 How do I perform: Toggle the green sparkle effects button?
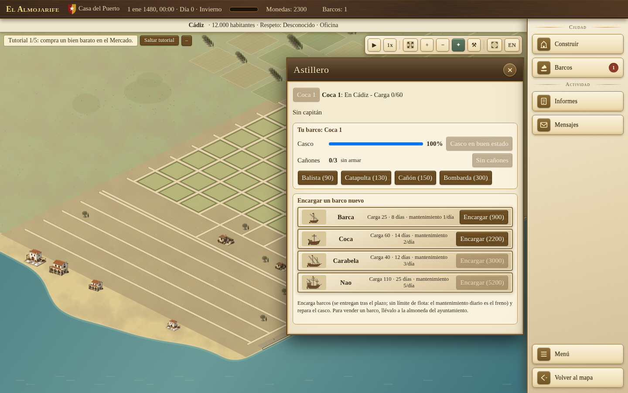click(x=458, y=45)
